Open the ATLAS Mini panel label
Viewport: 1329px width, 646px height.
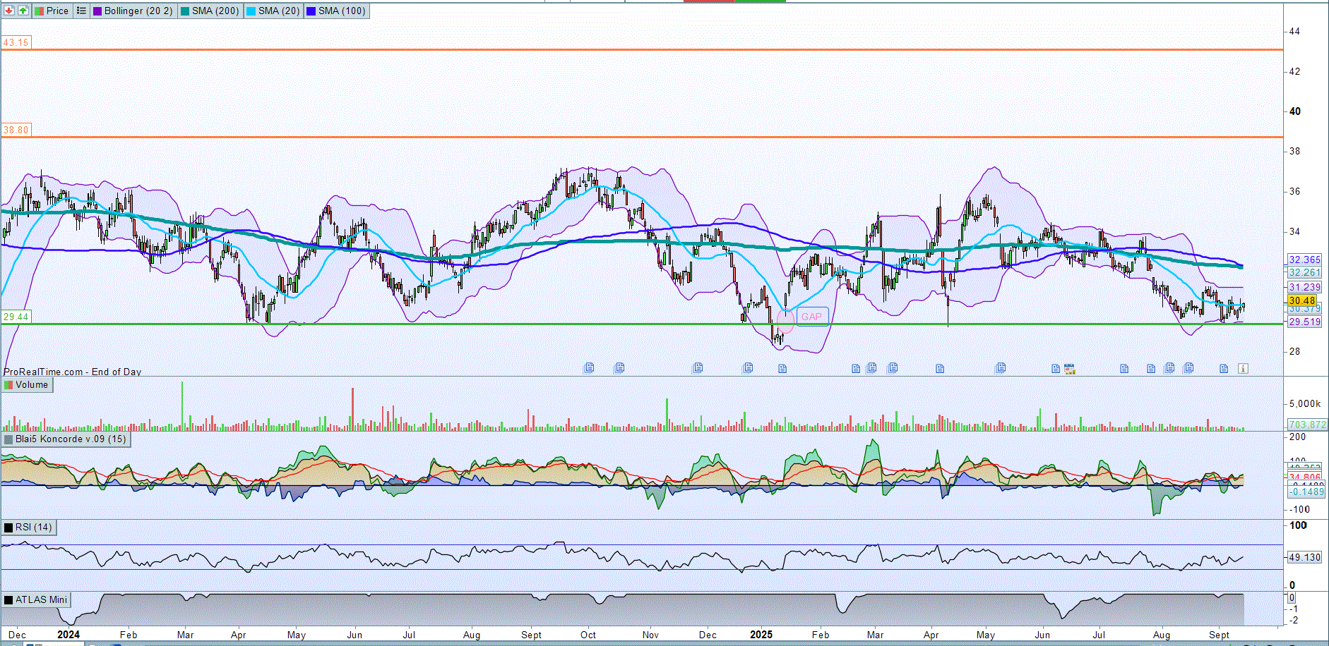(x=41, y=600)
